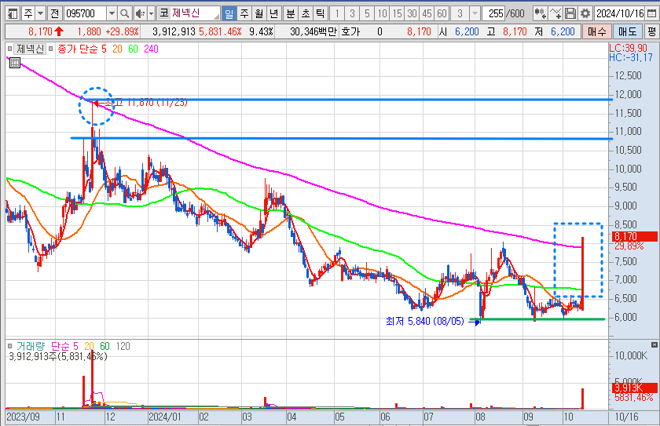Toggle the 종가 단순 moving average marker
The image size is (660, 426).
point(50,49)
